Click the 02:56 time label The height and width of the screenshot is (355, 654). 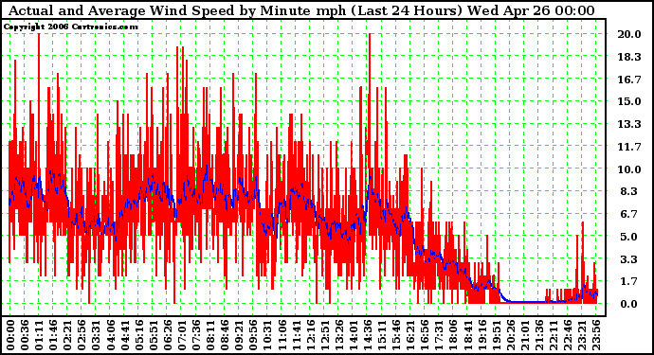coord(82,335)
